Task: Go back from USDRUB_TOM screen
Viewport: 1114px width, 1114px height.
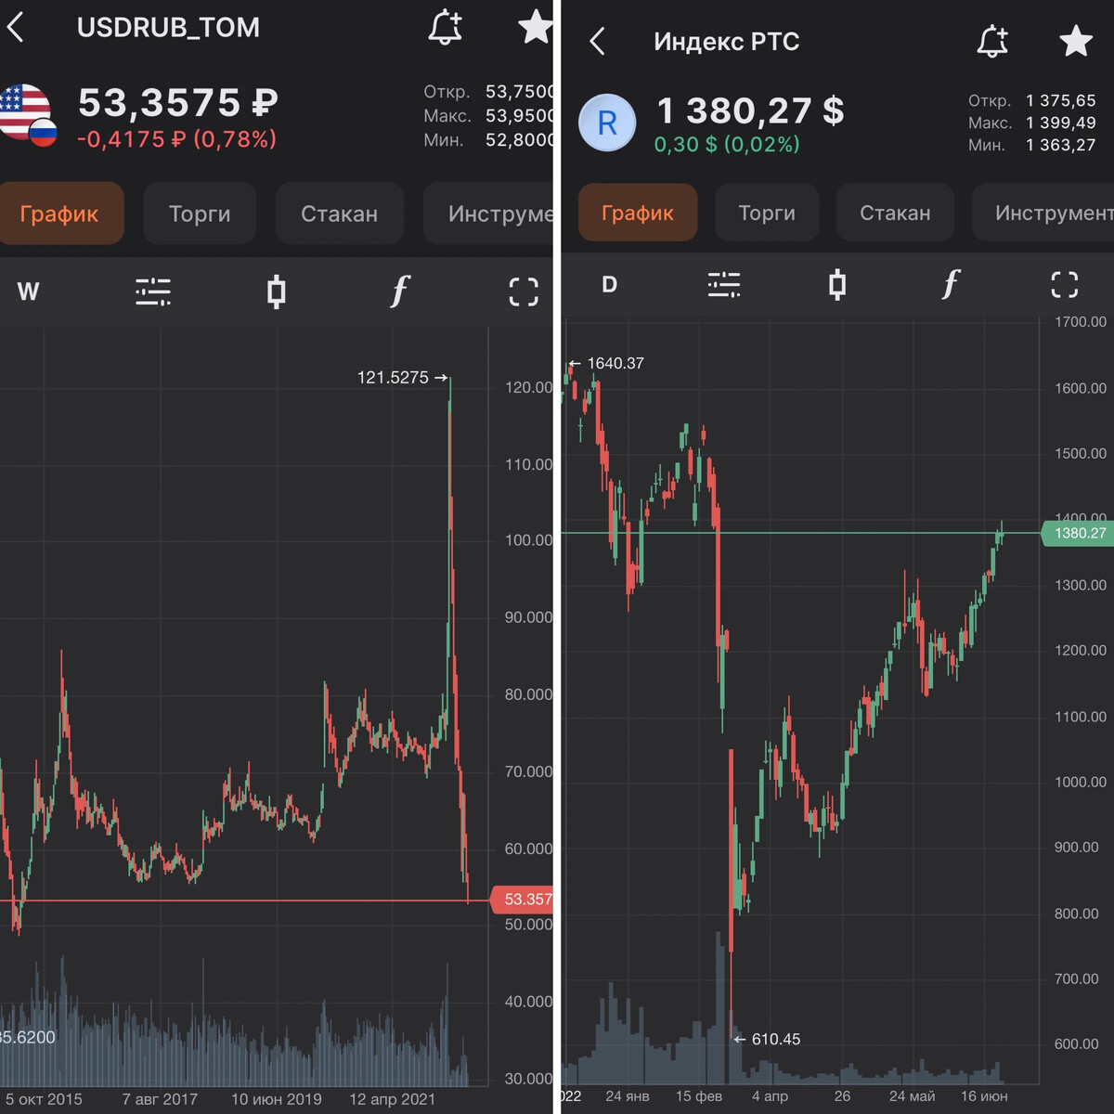Action: pyautogui.click(x=16, y=28)
